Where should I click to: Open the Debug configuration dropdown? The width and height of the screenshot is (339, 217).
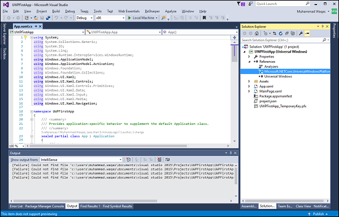click(85, 18)
